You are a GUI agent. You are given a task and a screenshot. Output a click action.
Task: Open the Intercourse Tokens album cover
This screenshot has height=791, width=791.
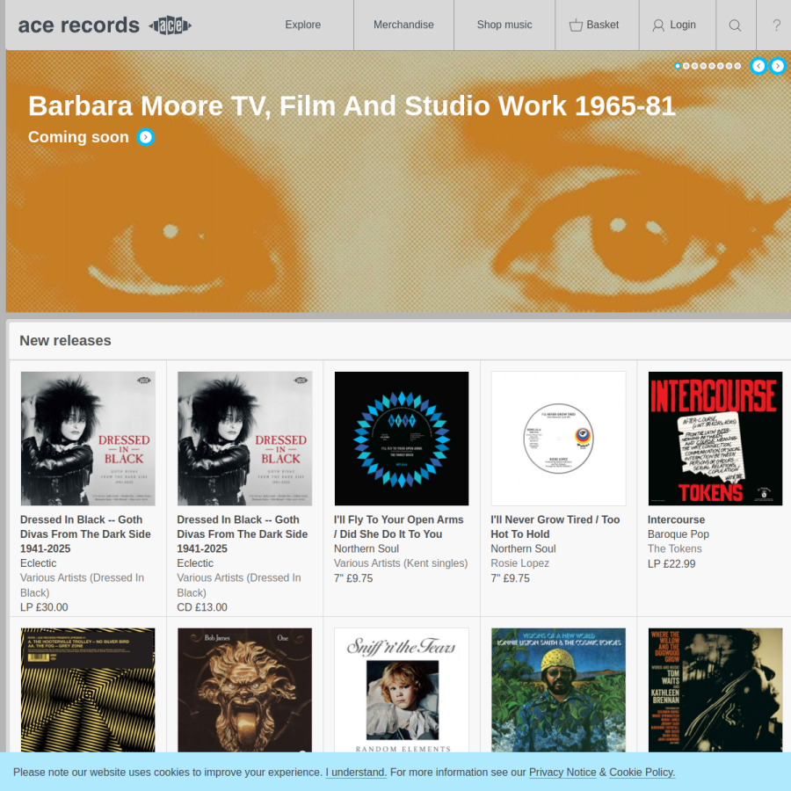tap(715, 439)
